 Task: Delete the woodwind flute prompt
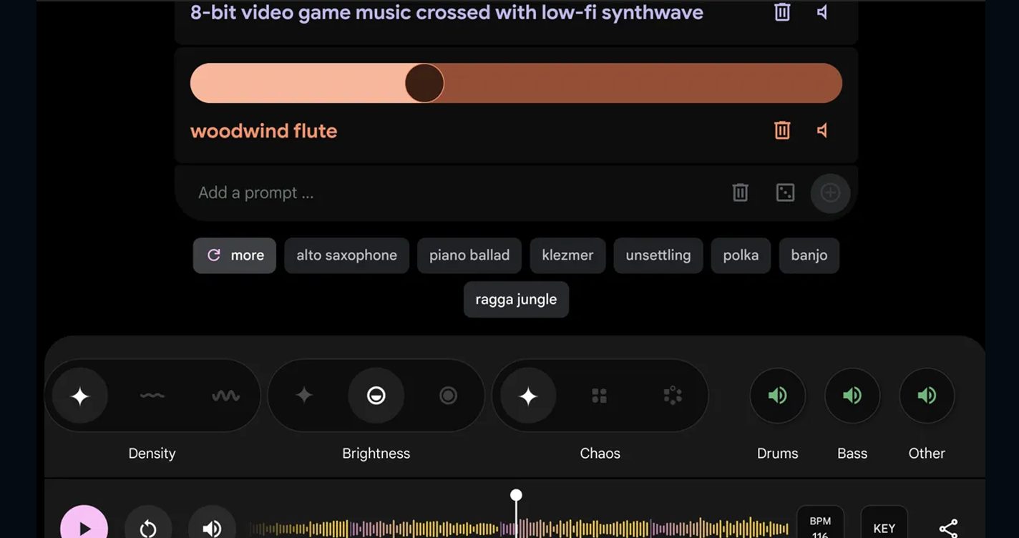point(782,130)
